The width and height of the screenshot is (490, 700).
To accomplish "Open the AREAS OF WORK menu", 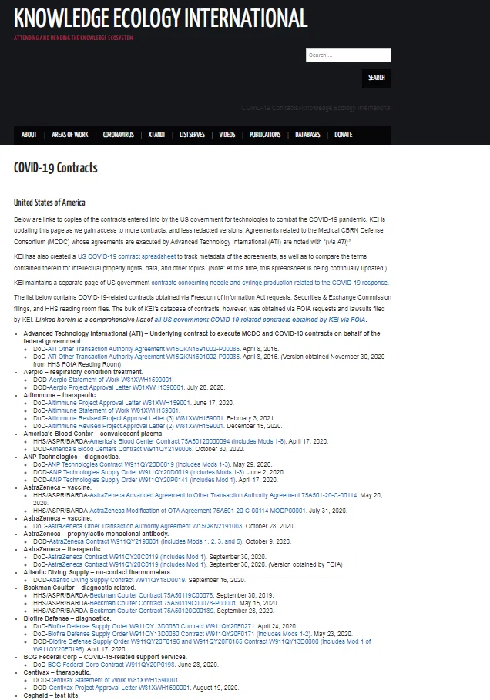I will pos(69,134).
